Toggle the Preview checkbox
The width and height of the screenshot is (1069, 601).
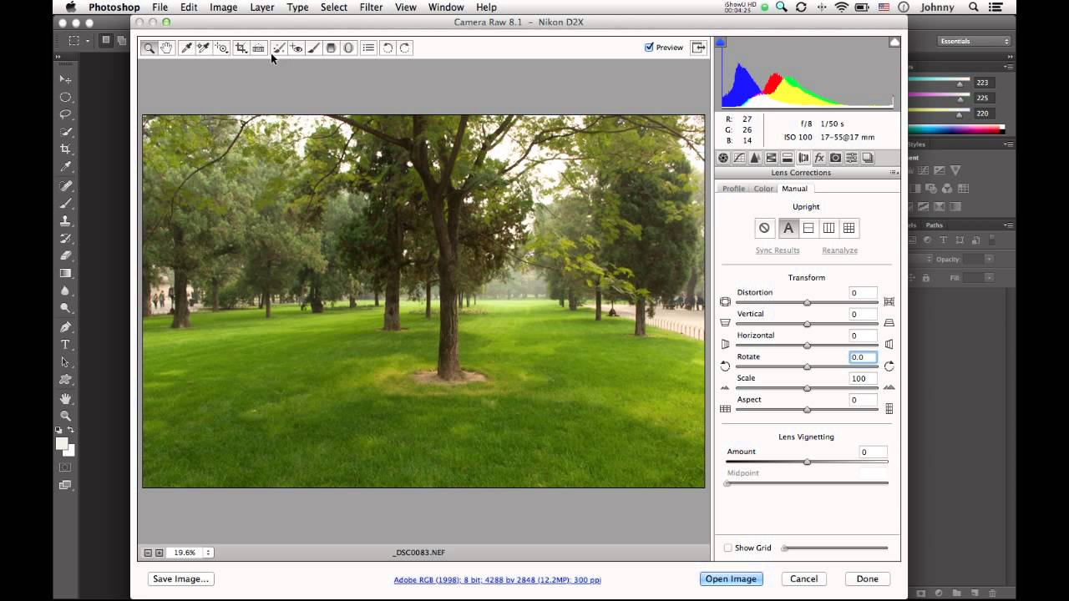tap(649, 48)
